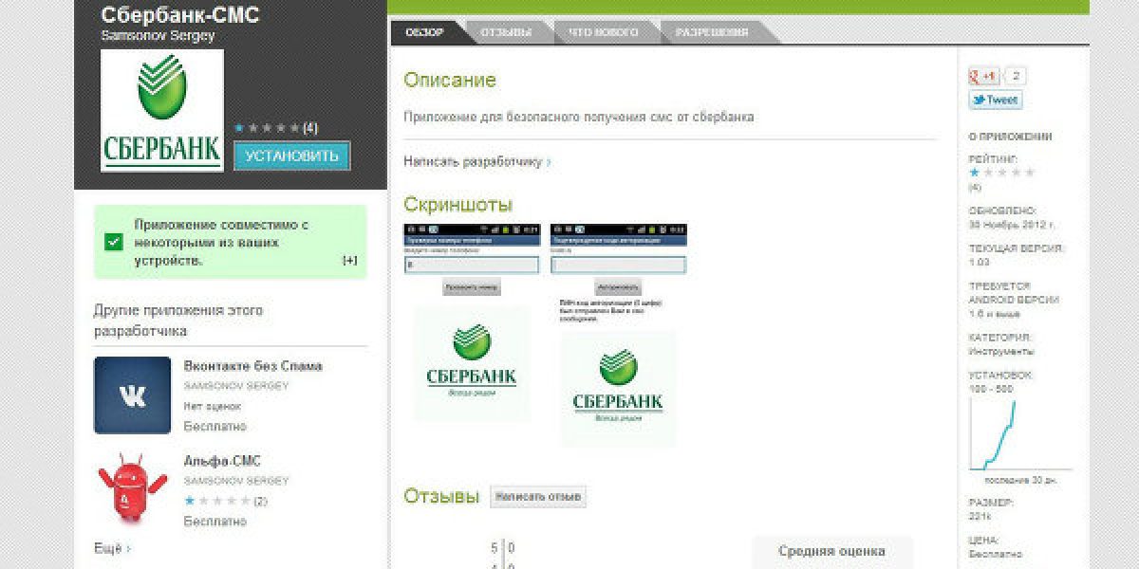The image size is (1139, 569).
Task: Expand more developer apps via Ещё
Action: click(112, 548)
